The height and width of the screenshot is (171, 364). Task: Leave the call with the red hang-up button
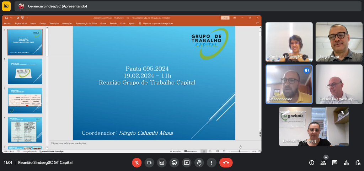(226, 162)
